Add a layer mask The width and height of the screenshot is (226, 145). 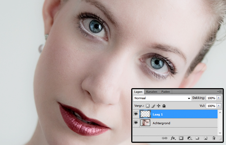click(181, 138)
